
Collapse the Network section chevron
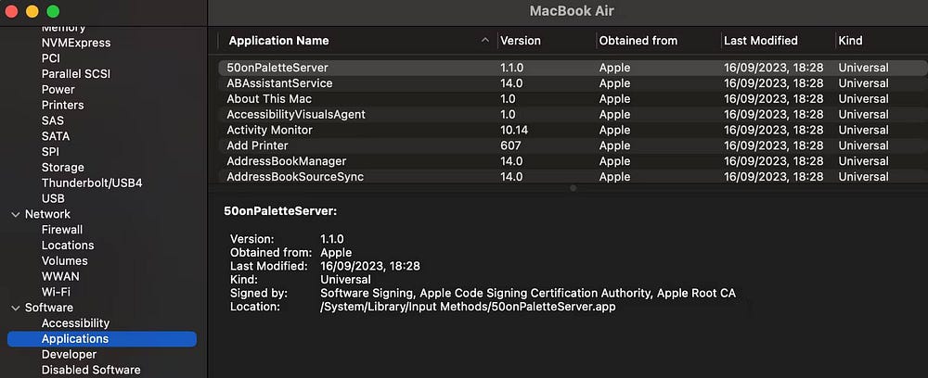[x=16, y=214]
